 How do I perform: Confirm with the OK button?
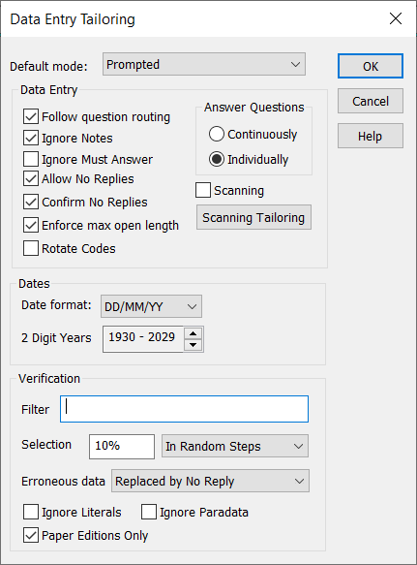pyautogui.click(x=371, y=66)
